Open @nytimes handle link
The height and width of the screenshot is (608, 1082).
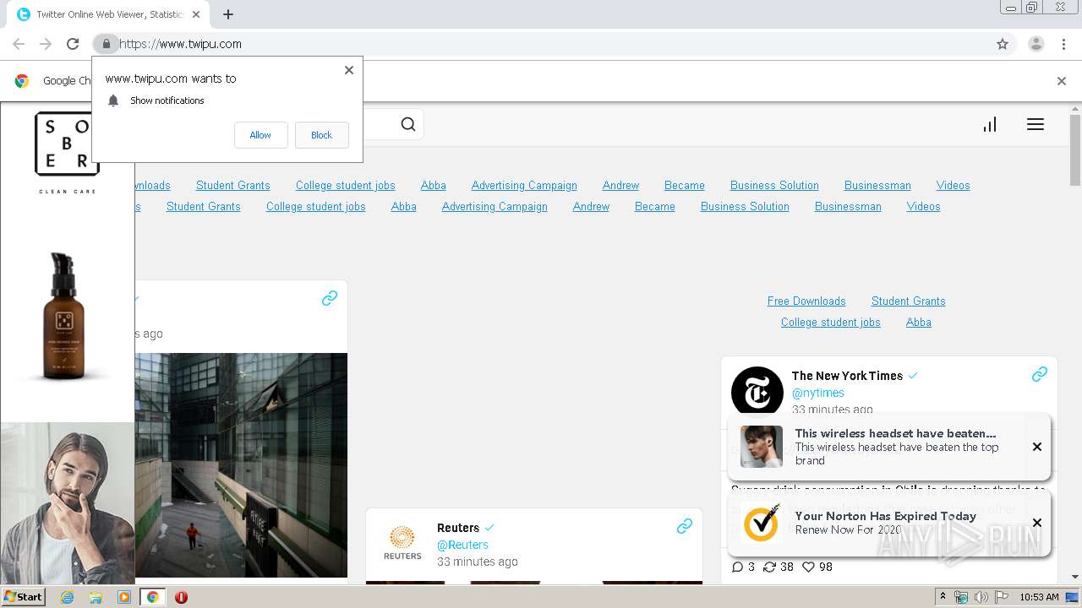click(818, 393)
